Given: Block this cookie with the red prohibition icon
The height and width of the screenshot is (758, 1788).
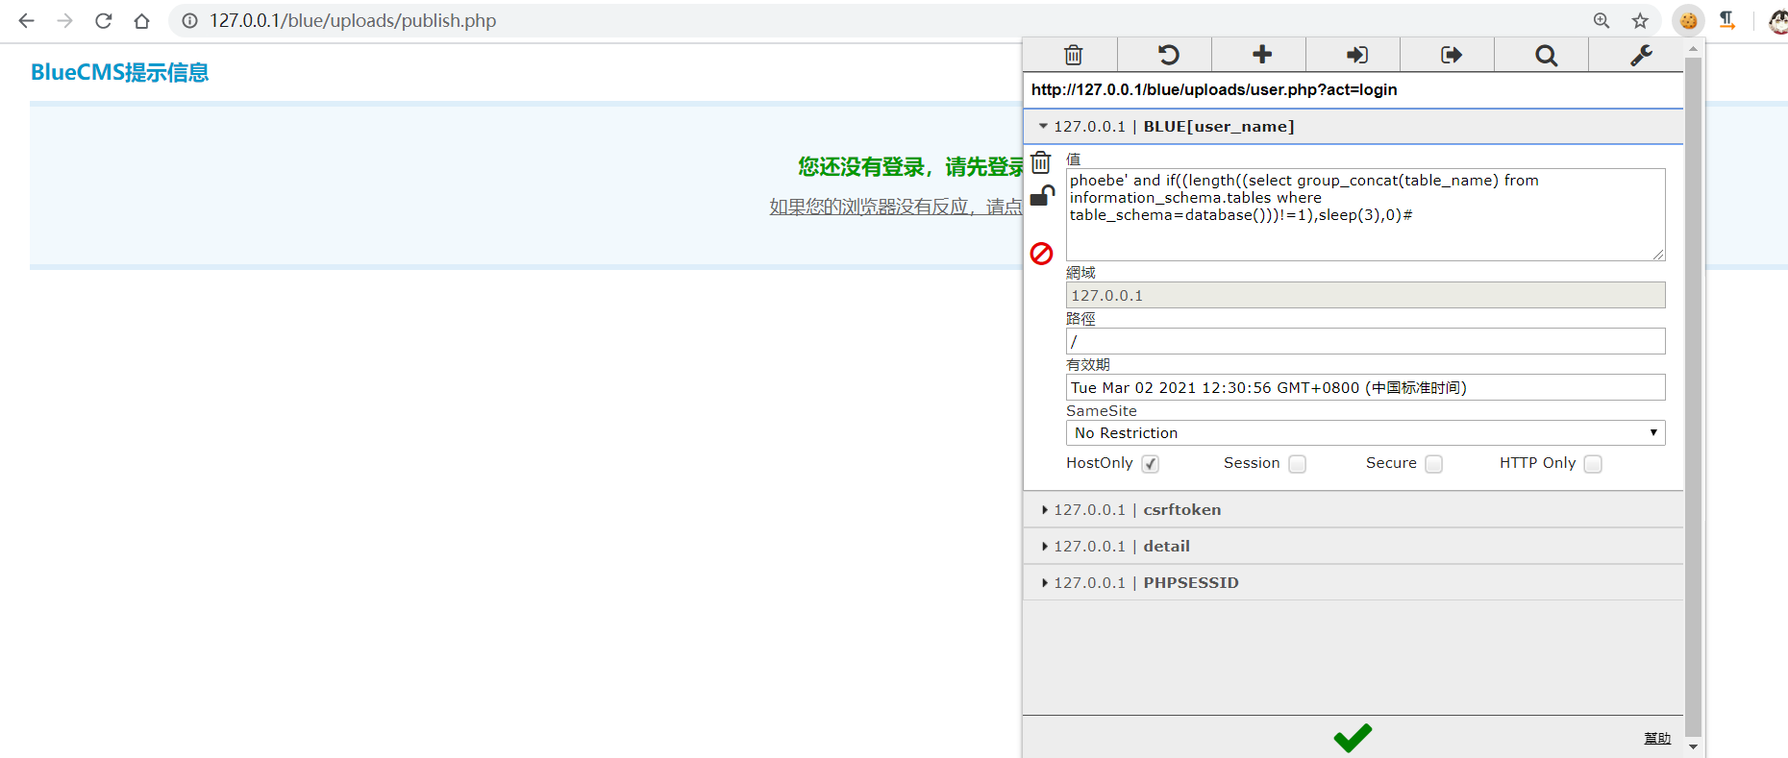Looking at the screenshot, I should coord(1042,254).
